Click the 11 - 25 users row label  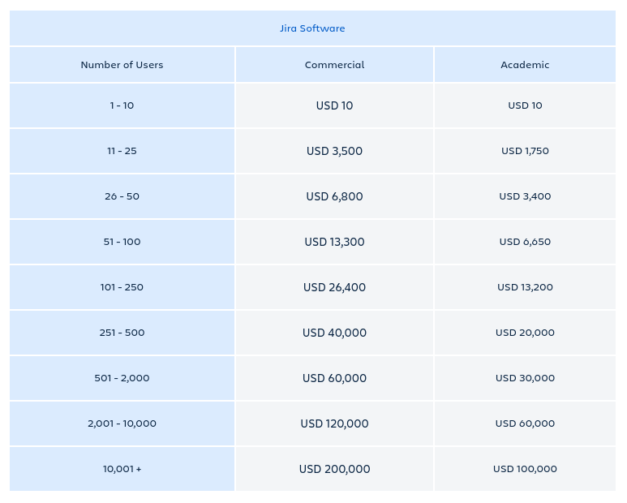coord(122,151)
